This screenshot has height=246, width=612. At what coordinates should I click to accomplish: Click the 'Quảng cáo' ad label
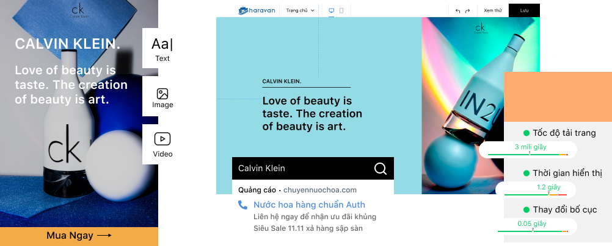click(257, 190)
